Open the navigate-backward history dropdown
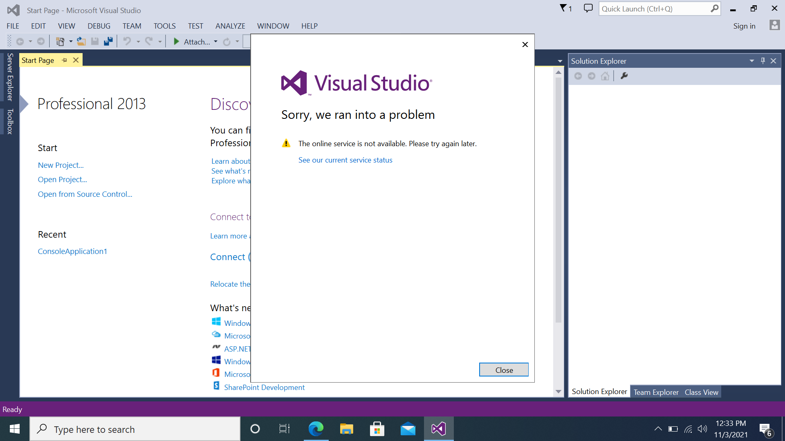 pos(31,41)
